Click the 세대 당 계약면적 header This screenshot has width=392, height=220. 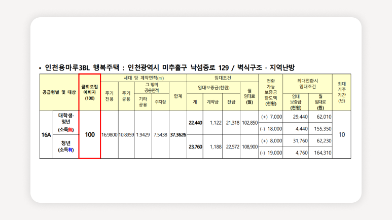click(x=144, y=78)
